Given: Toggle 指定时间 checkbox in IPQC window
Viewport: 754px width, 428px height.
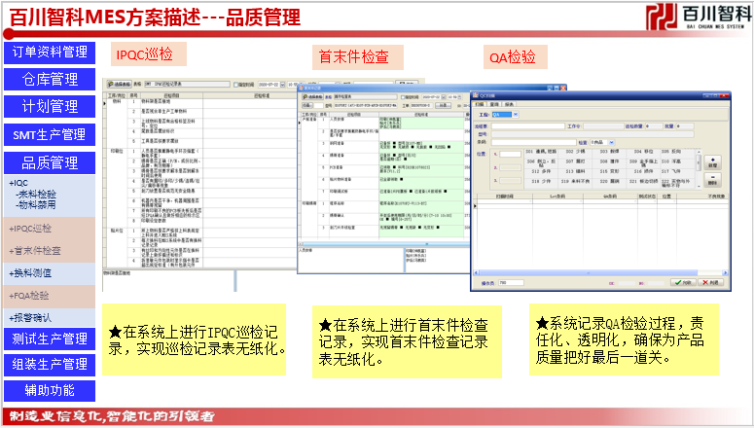Looking at the screenshot, I should click(236, 85).
